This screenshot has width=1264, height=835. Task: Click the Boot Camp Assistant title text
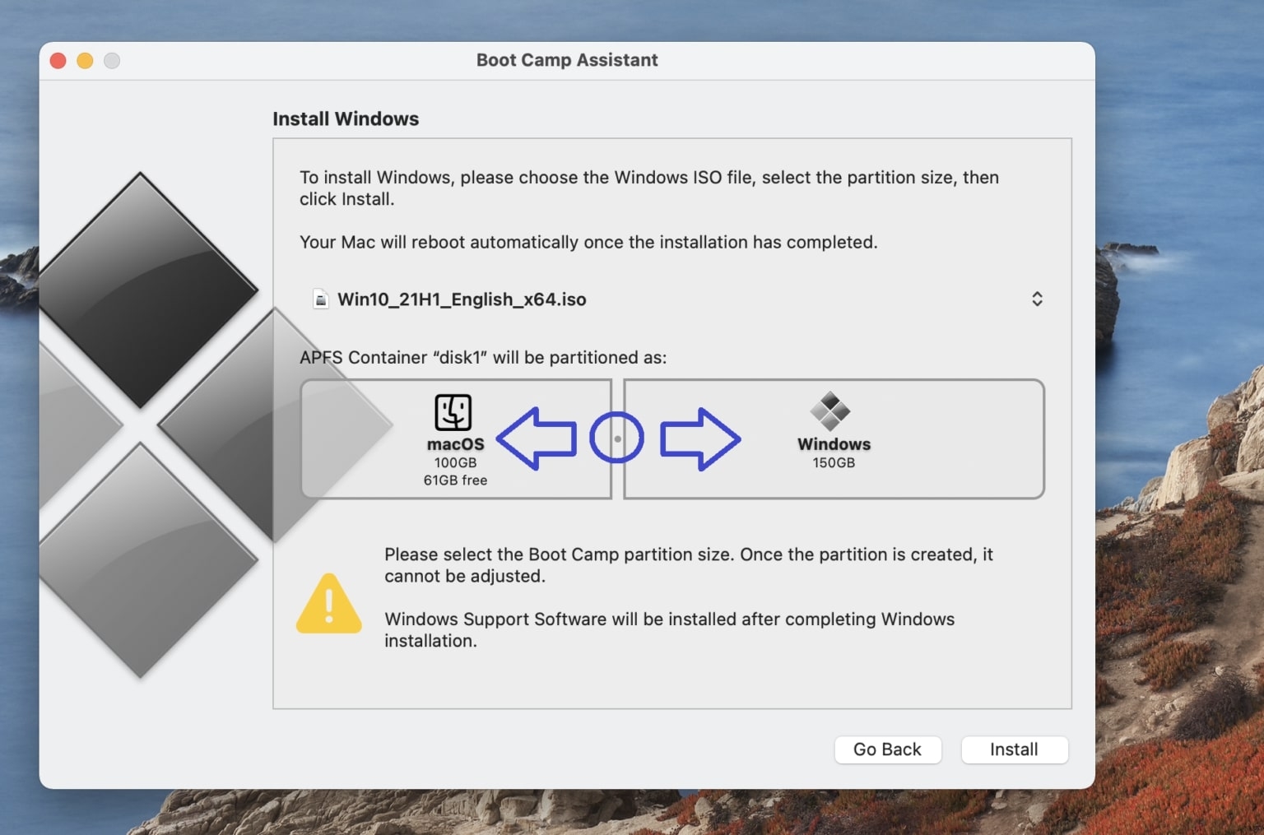click(x=567, y=60)
